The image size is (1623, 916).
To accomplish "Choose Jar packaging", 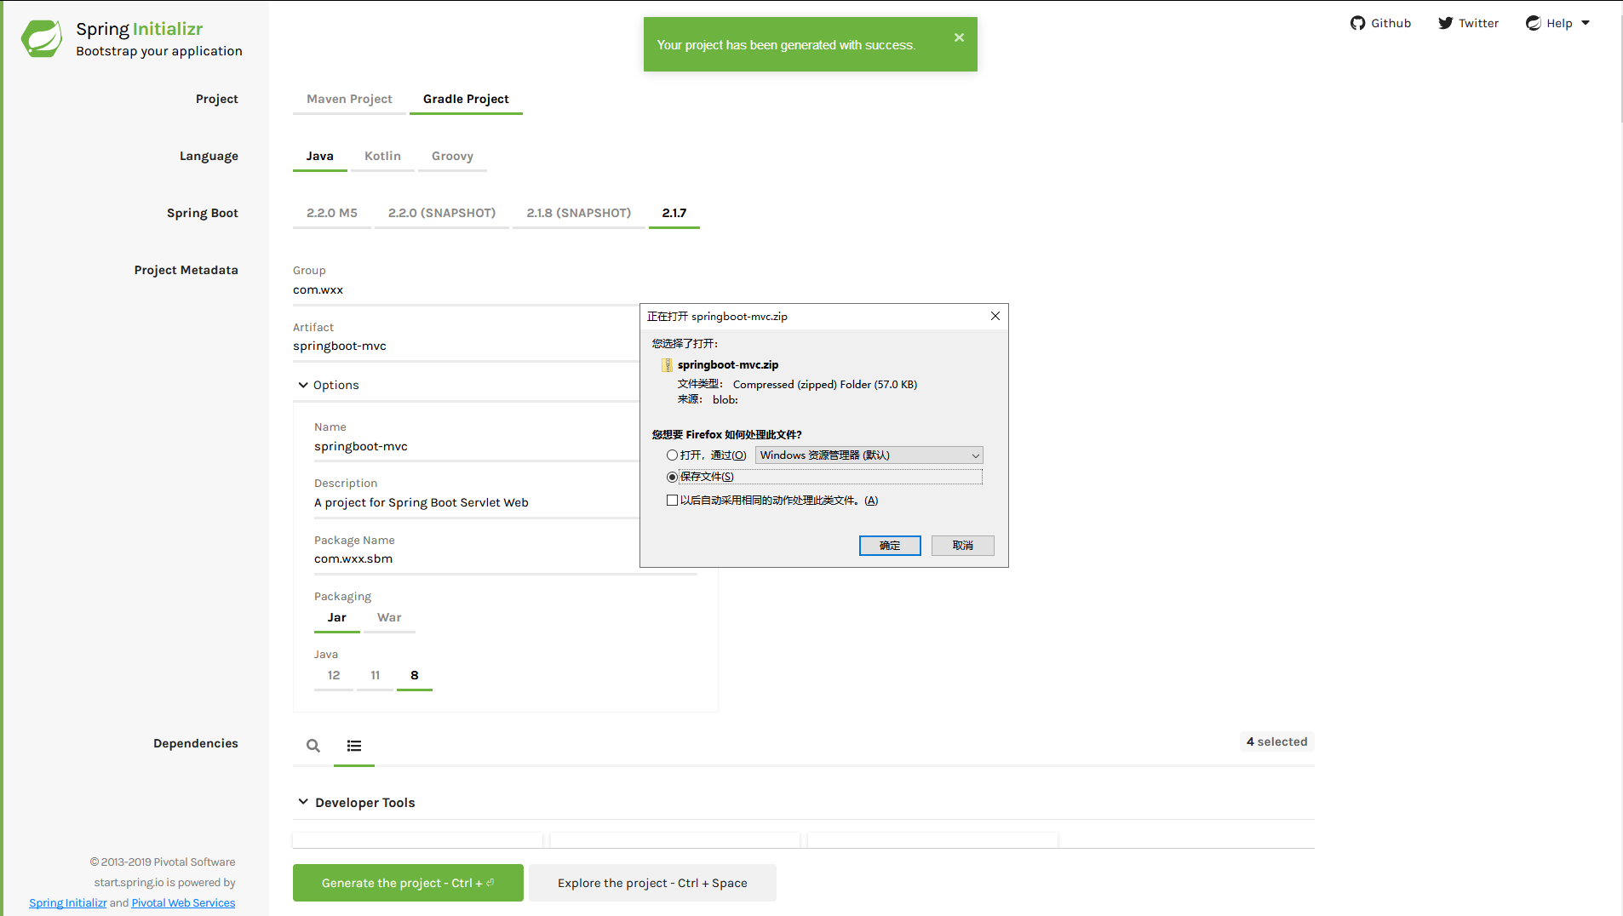I will click(337, 618).
